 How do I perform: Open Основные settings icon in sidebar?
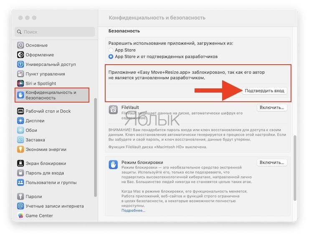(x=20, y=45)
